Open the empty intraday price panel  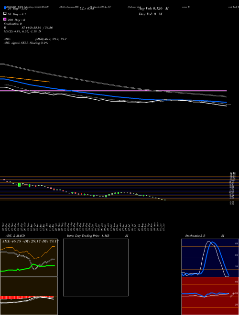pos(96,267)
